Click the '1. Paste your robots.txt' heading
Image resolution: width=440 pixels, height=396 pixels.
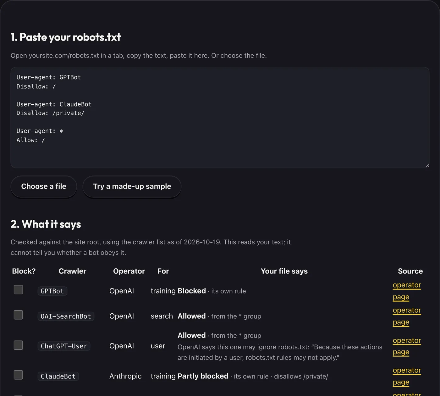66,37
